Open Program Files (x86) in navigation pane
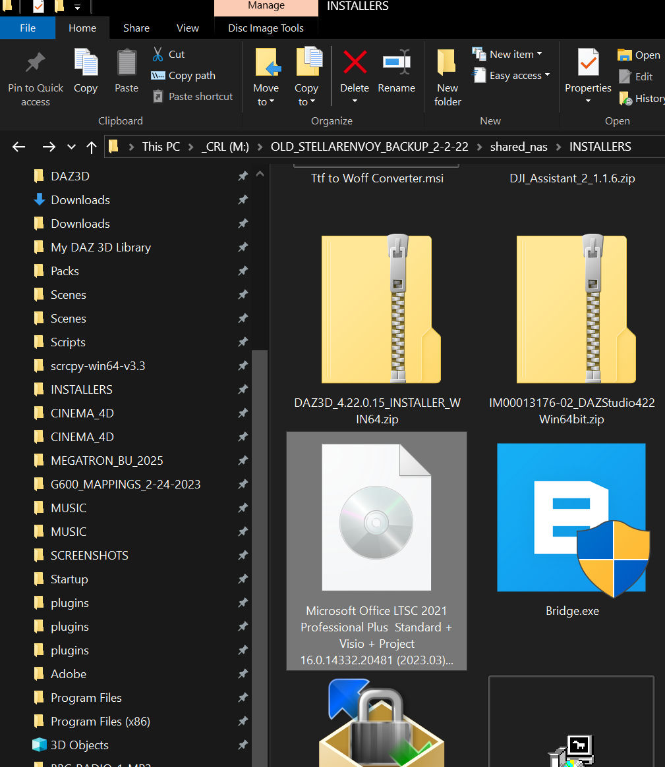The width and height of the screenshot is (665, 767). tap(100, 722)
